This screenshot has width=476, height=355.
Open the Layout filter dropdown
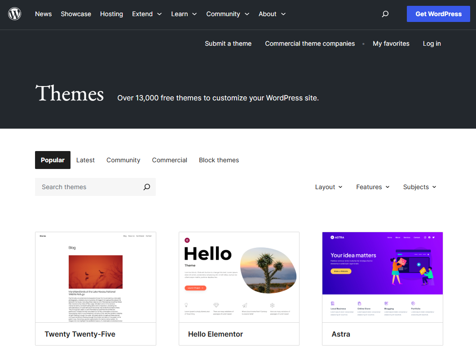[x=329, y=187]
